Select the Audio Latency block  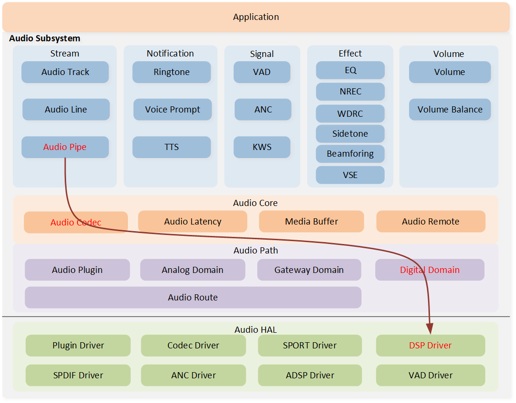pyautogui.click(x=193, y=221)
